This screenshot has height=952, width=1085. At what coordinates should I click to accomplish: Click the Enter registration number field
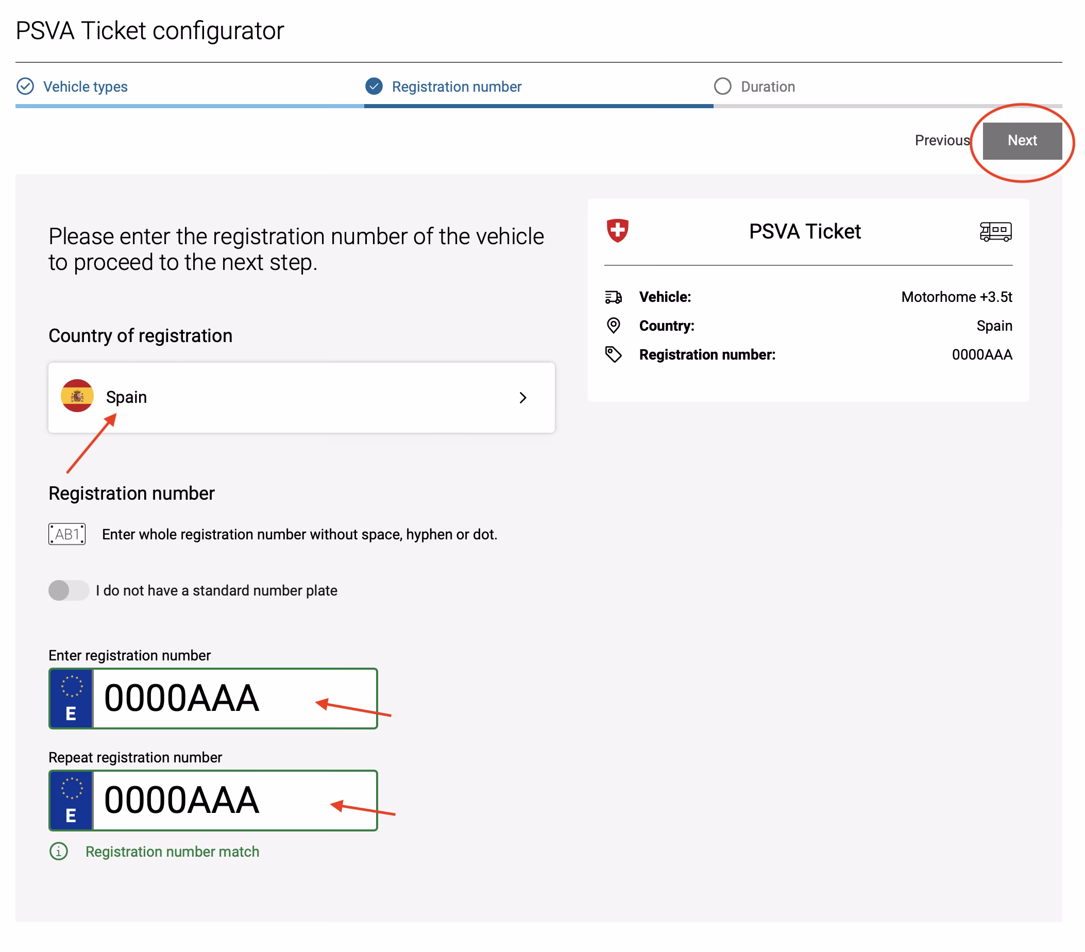point(233,699)
